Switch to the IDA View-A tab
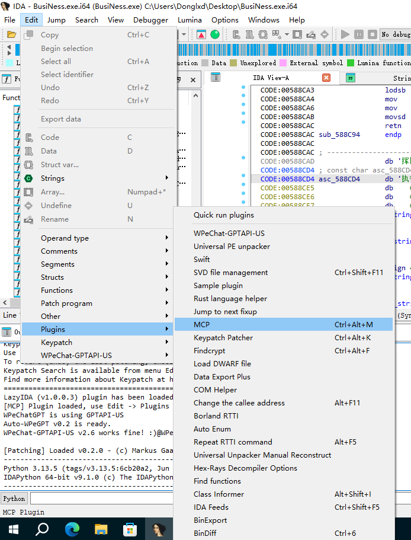Viewport: 411px width, 540px height. click(x=271, y=78)
